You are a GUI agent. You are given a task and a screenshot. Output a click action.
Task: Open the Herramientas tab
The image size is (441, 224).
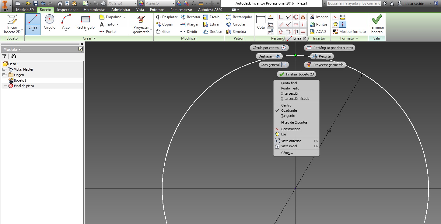click(x=94, y=10)
